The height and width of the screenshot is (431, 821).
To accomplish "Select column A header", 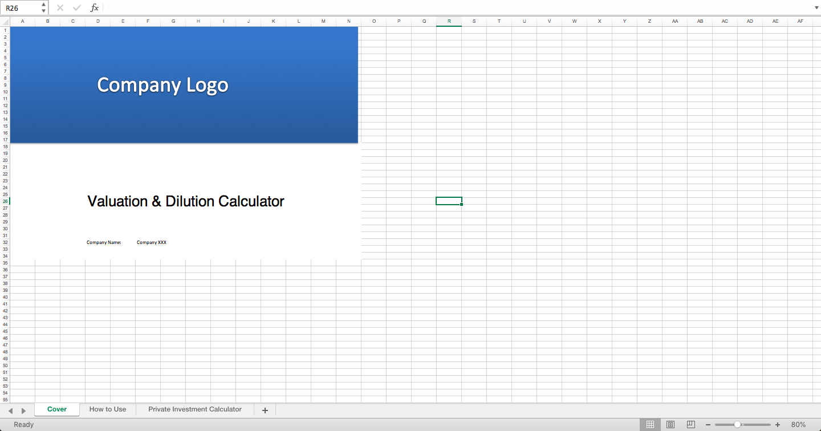I will pyautogui.click(x=22, y=21).
